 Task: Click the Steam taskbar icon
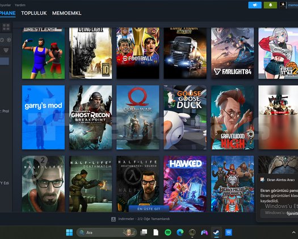(x=216, y=232)
